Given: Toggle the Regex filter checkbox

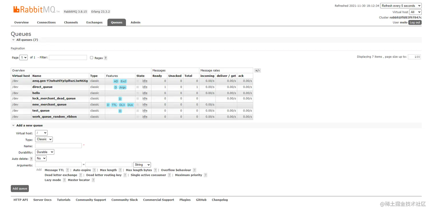Looking at the screenshot, I should click(x=92, y=58).
